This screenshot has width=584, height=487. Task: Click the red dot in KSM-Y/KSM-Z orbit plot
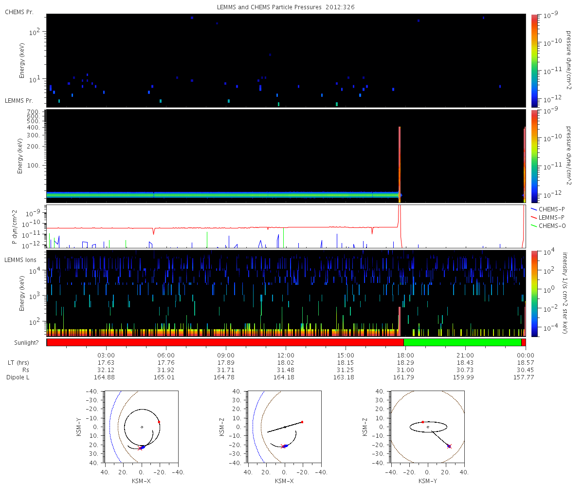click(x=422, y=422)
